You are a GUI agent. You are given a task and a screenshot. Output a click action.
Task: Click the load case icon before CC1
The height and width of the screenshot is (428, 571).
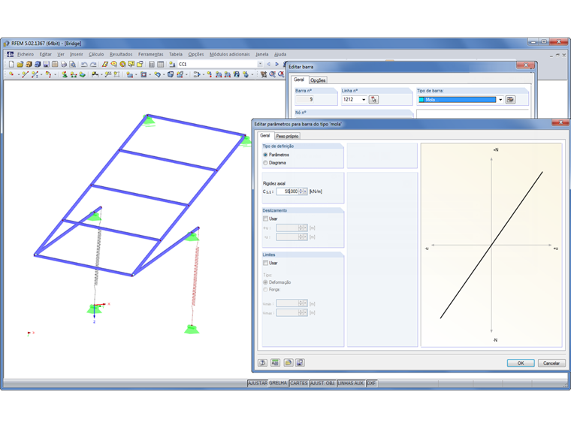pyautogui.click(x=172, y=65)
